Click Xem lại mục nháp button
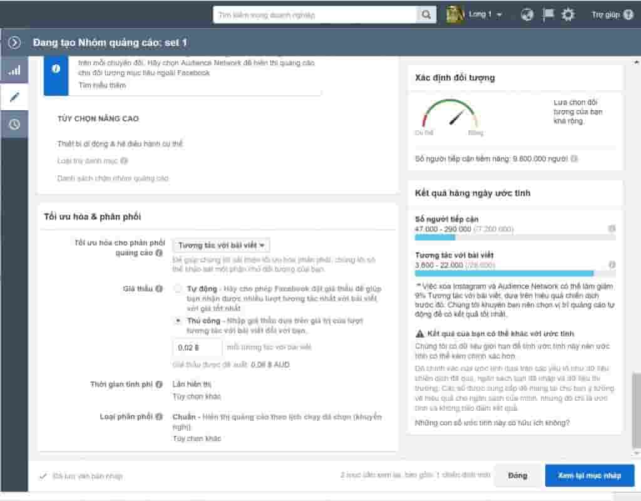The height and width of the screenshot is (501, 641). [x=590, y=476]
